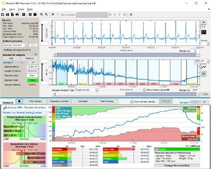Toggle Show/hide original RR checkbox
This screenshot has height=169, width=211.
(x=145, y=90)
